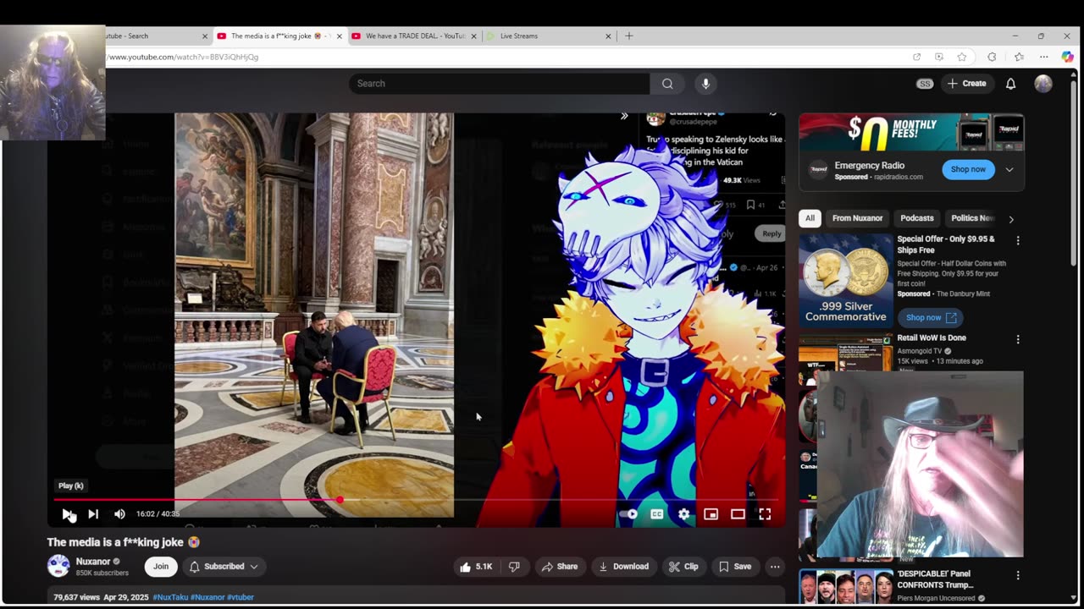Click Shop now on Danbury Mint ad
Viewport: 1084px width, 609px height.
tap(930, 317)
